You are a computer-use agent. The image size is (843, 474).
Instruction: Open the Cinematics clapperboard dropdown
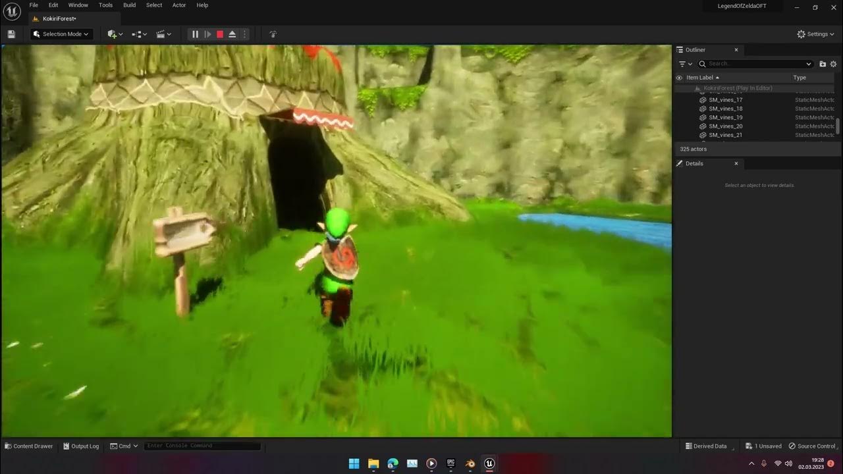coord(164,34)
